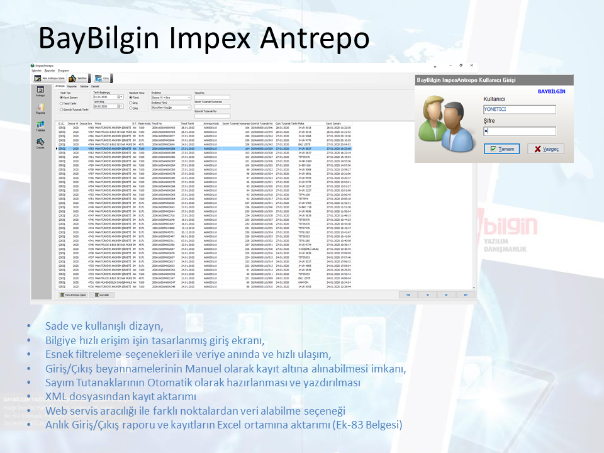This screenshot has height=453, width=604.
Task: Open the Raporlar menu in menu bar
Action: pyautogui.click(x=50, y=70)
